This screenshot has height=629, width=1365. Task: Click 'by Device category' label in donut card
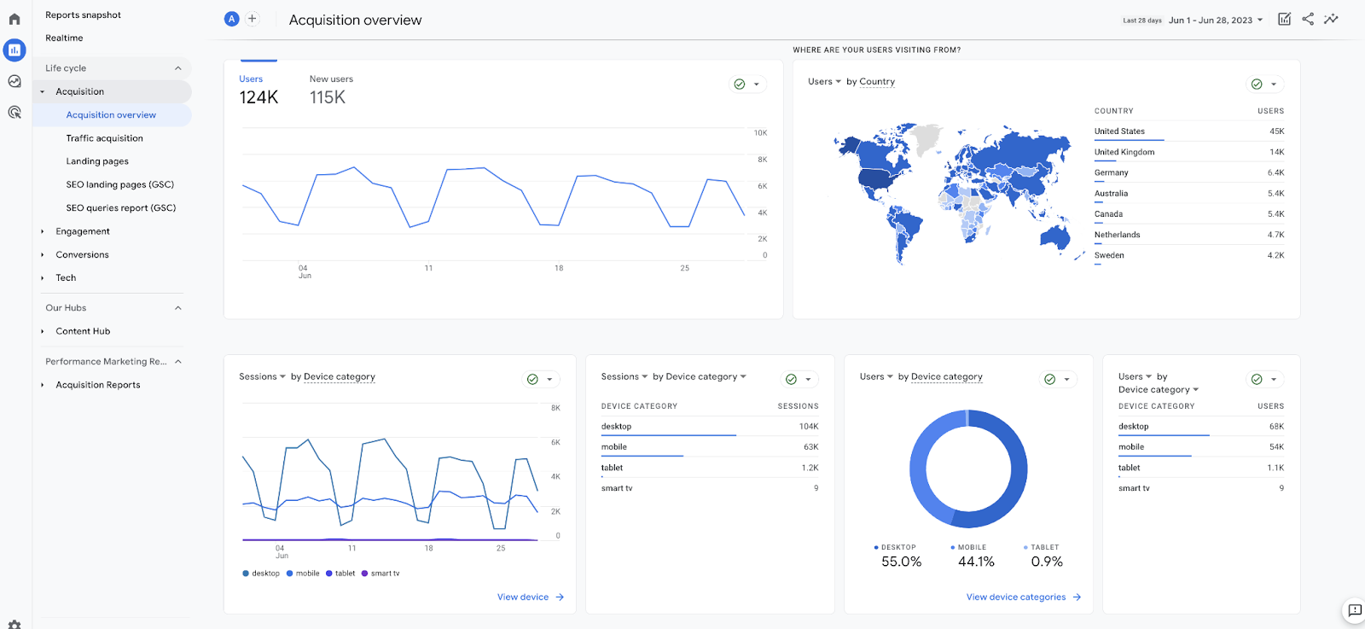tap(940, 376)
